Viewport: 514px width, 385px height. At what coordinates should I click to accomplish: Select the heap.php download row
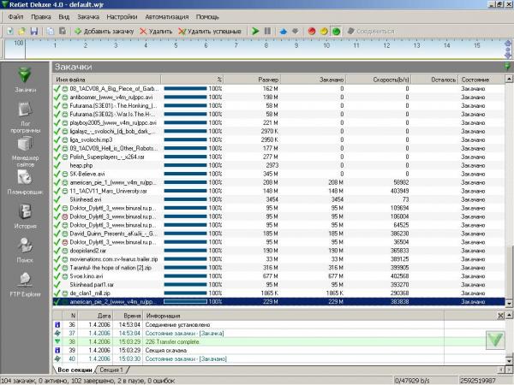[x=278, y=165]
